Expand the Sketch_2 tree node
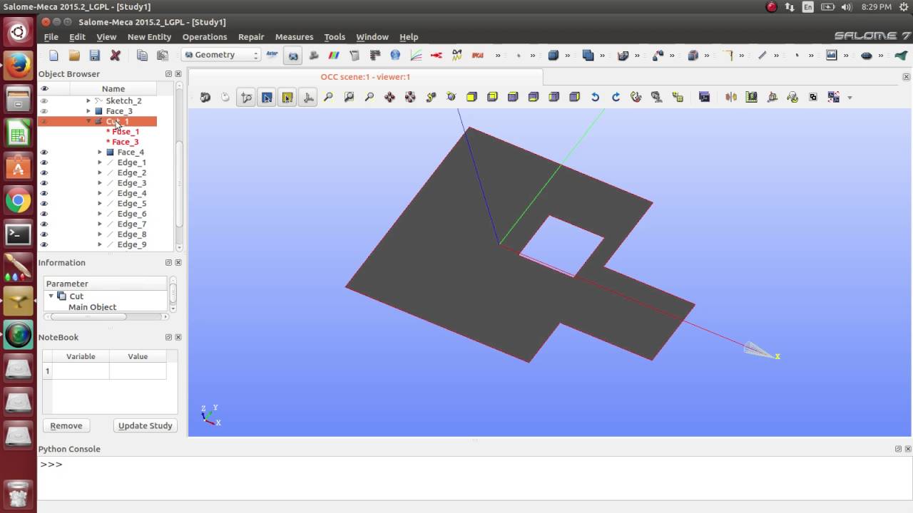913x513 pixels. click(88, 101)
